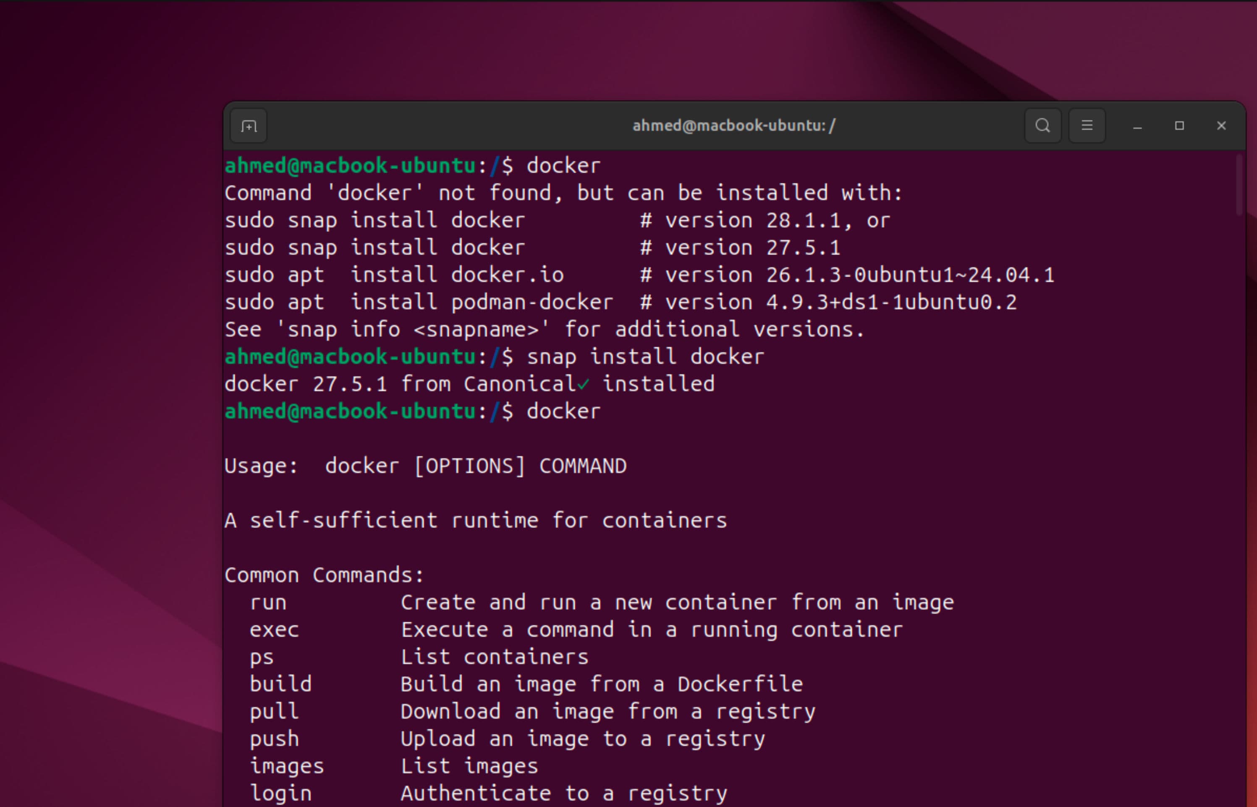Click the 'sudo apt install docker.io' line

pos(394,275)
